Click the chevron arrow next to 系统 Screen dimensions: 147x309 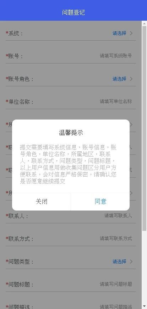click(x=131, y=33)
